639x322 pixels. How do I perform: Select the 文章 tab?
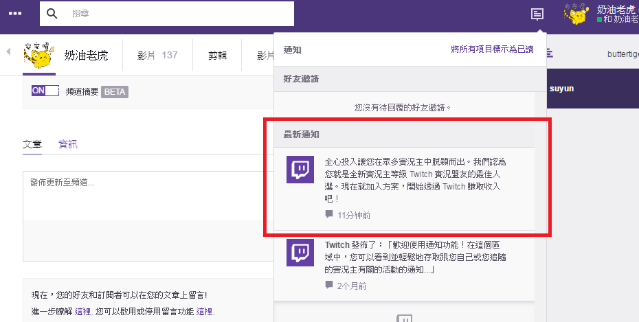pyautogui.click(x=32, y=144)
